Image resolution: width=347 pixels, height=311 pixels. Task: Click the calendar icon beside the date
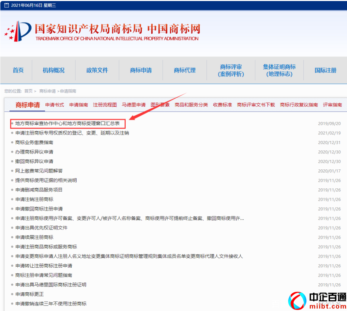(x=6, y=5)
